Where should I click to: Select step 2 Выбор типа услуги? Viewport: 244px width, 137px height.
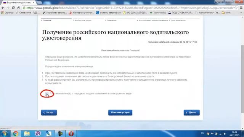pos(88,20)
